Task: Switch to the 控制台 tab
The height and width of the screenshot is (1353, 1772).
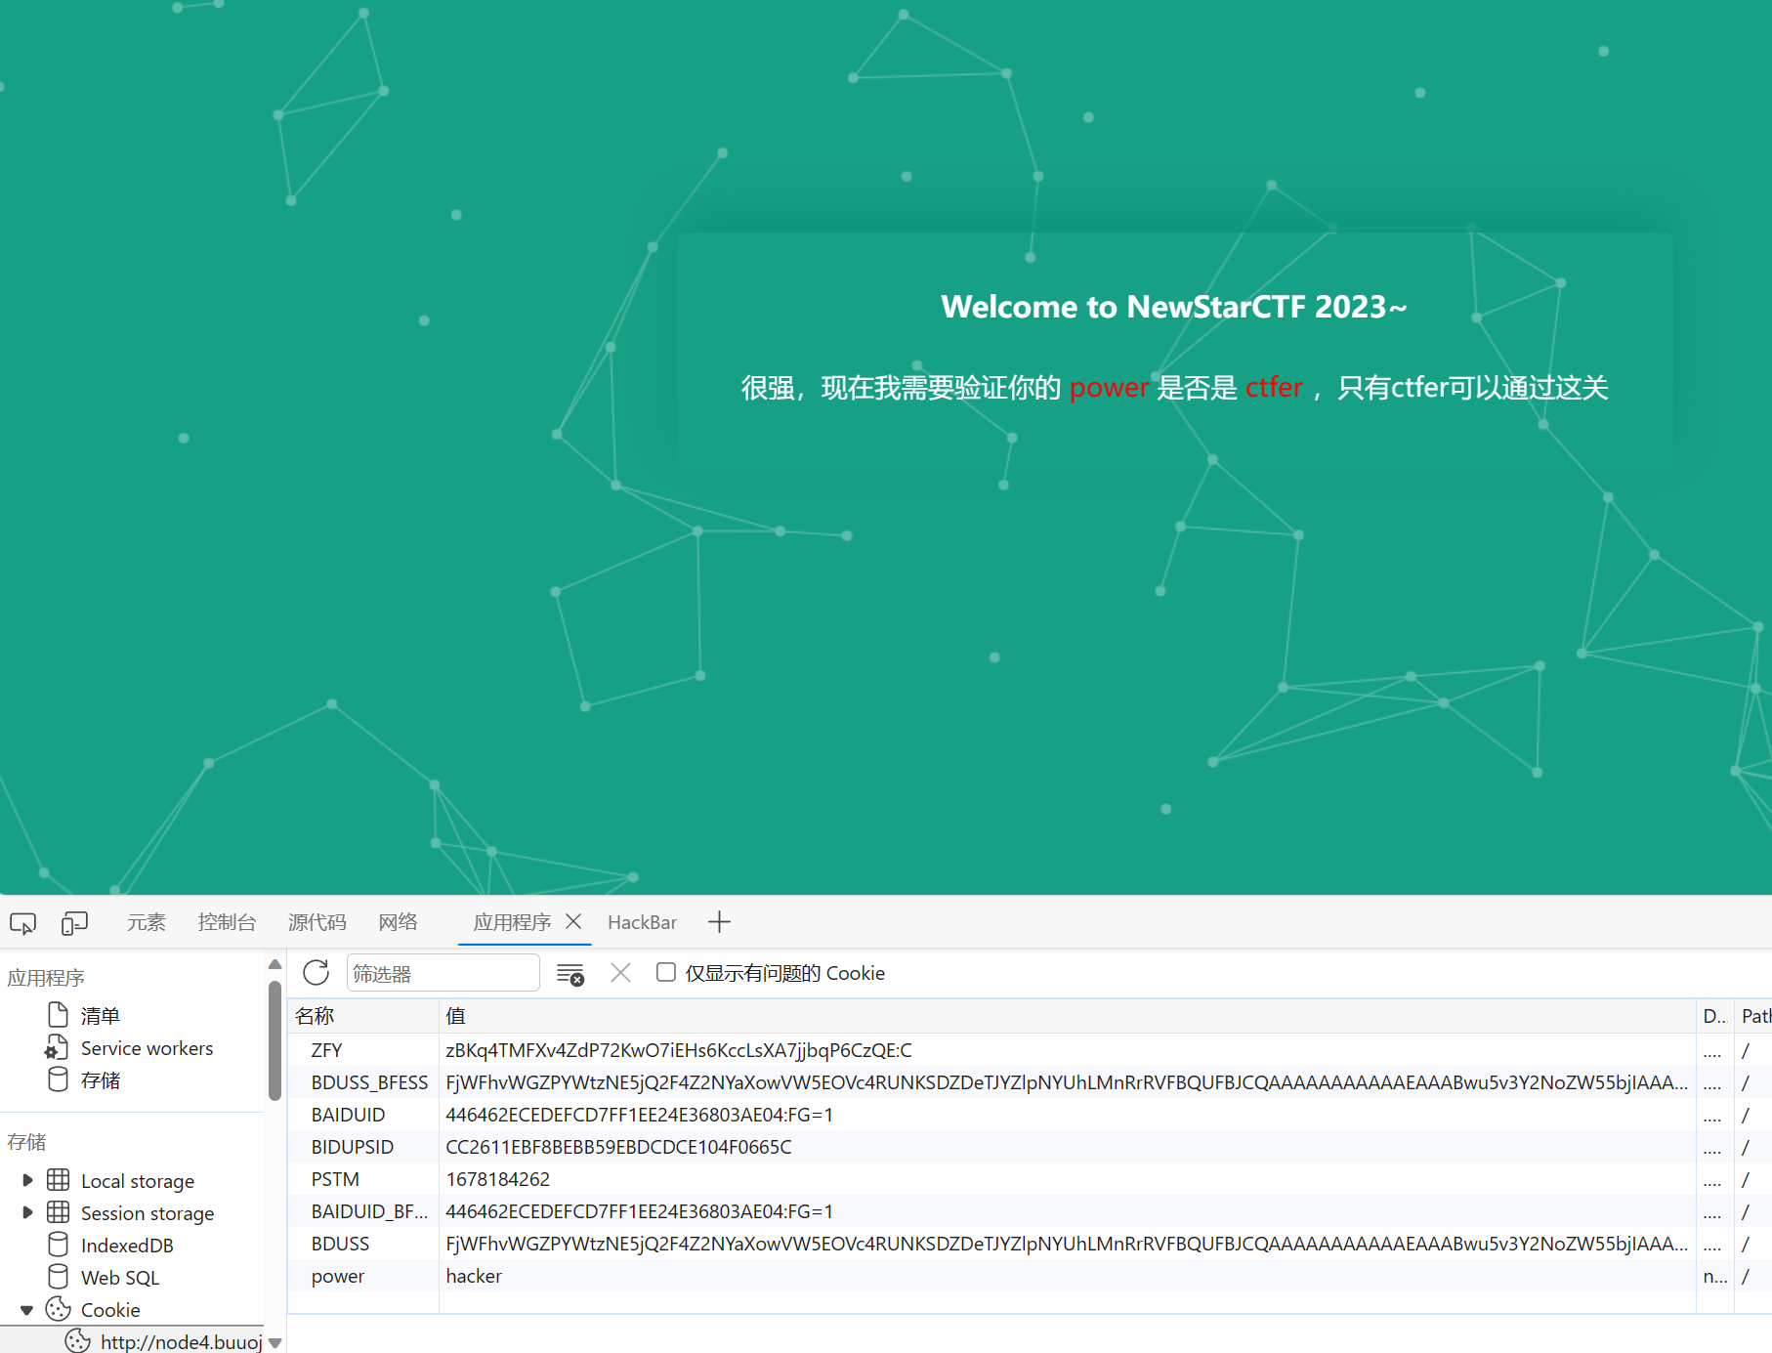Action: pos(227,922)
